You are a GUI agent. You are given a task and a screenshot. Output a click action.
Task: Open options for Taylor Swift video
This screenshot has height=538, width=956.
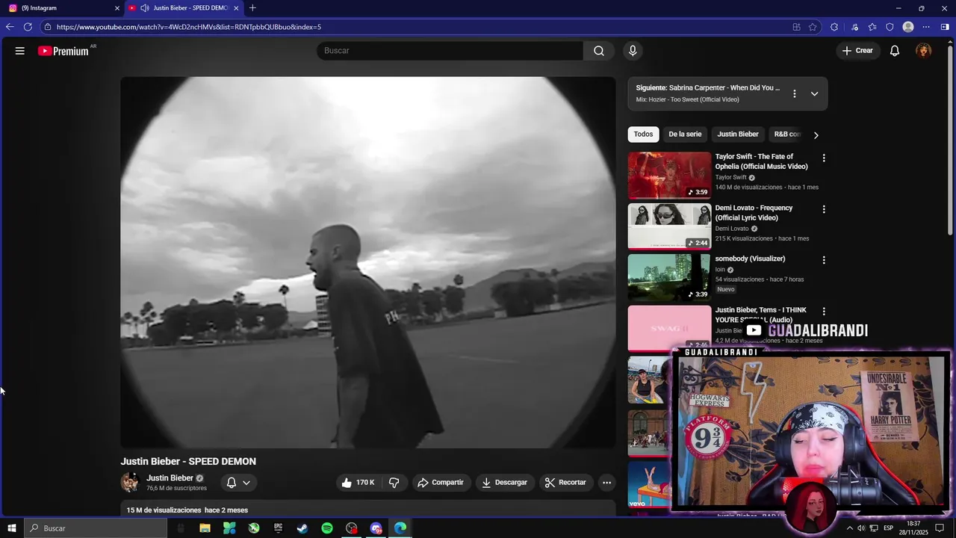tap(824, 158)
